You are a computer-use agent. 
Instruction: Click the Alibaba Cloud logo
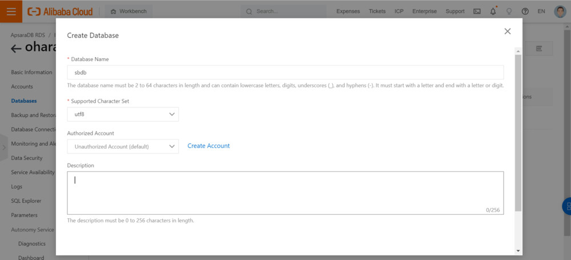click(59, 11)
